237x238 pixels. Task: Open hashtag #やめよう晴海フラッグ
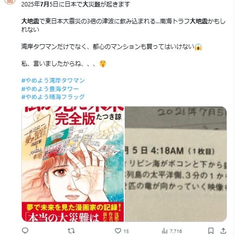[53, 97]
